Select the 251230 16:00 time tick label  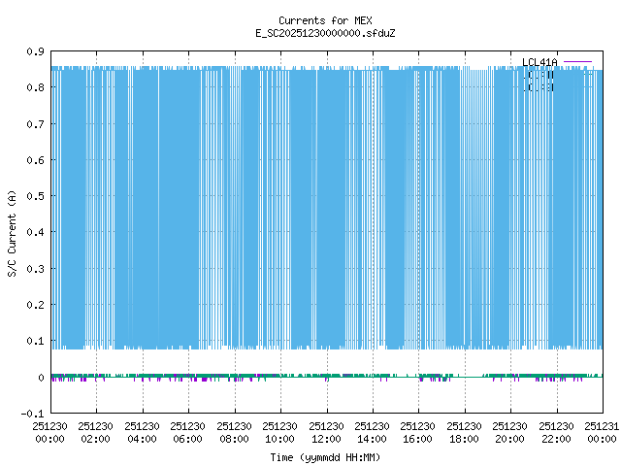point(418,432)
